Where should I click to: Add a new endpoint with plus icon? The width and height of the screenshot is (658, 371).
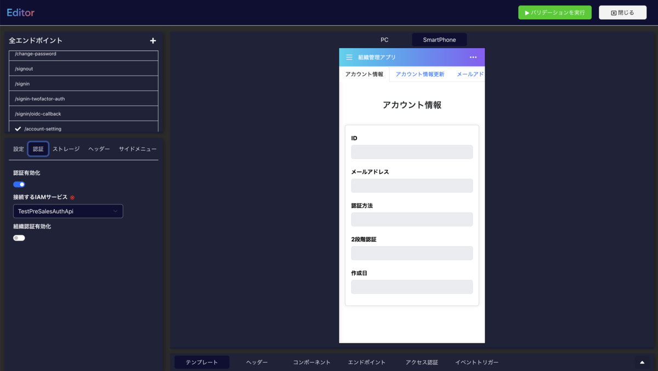point(153,41)
